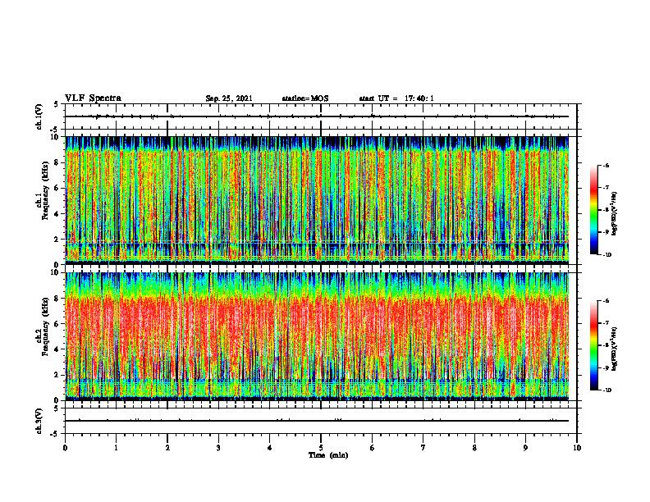
Task: Click the ch.2 spectrogram color scale bar
Action: [x=593, y=345]
